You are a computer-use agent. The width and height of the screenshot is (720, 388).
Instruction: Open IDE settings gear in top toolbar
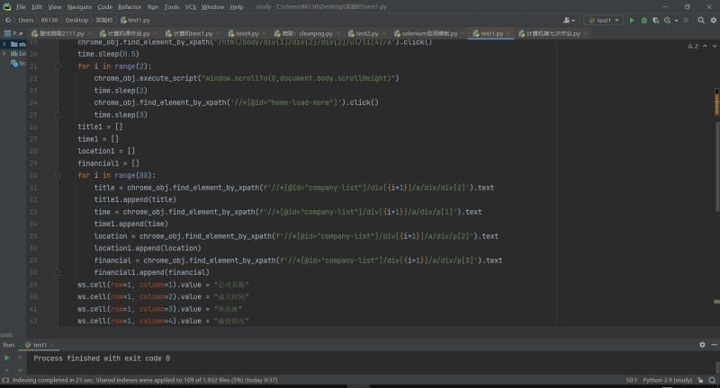[713, 20]
